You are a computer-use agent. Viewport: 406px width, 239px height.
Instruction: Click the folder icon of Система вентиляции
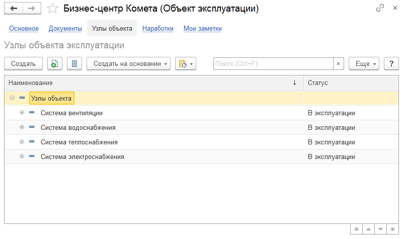click(x=32, y=112)
